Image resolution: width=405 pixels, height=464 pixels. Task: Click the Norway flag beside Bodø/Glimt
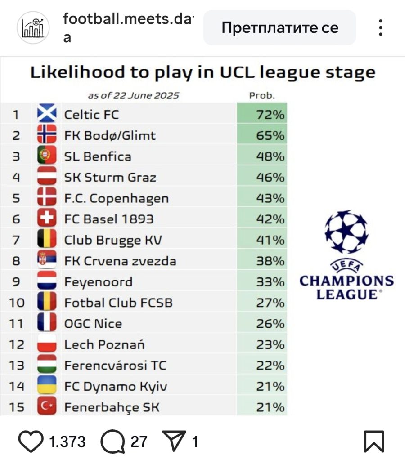47,134
